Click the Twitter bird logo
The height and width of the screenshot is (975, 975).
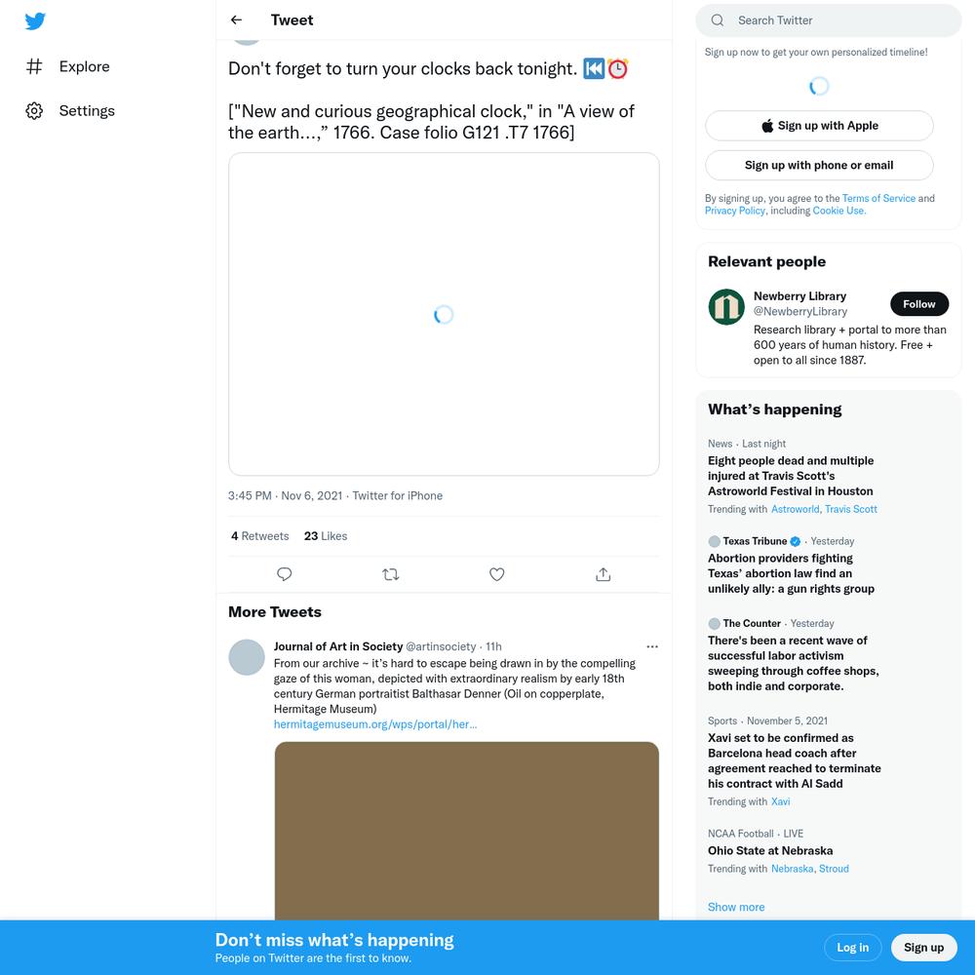35,21
